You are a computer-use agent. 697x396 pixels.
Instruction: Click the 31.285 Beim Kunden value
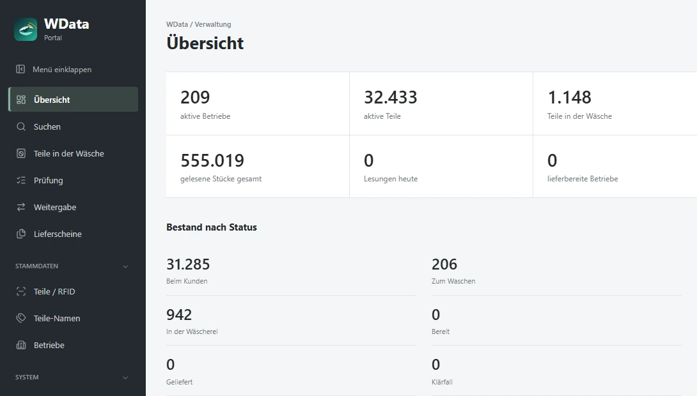pyautogui.click(x=188, y=264)
